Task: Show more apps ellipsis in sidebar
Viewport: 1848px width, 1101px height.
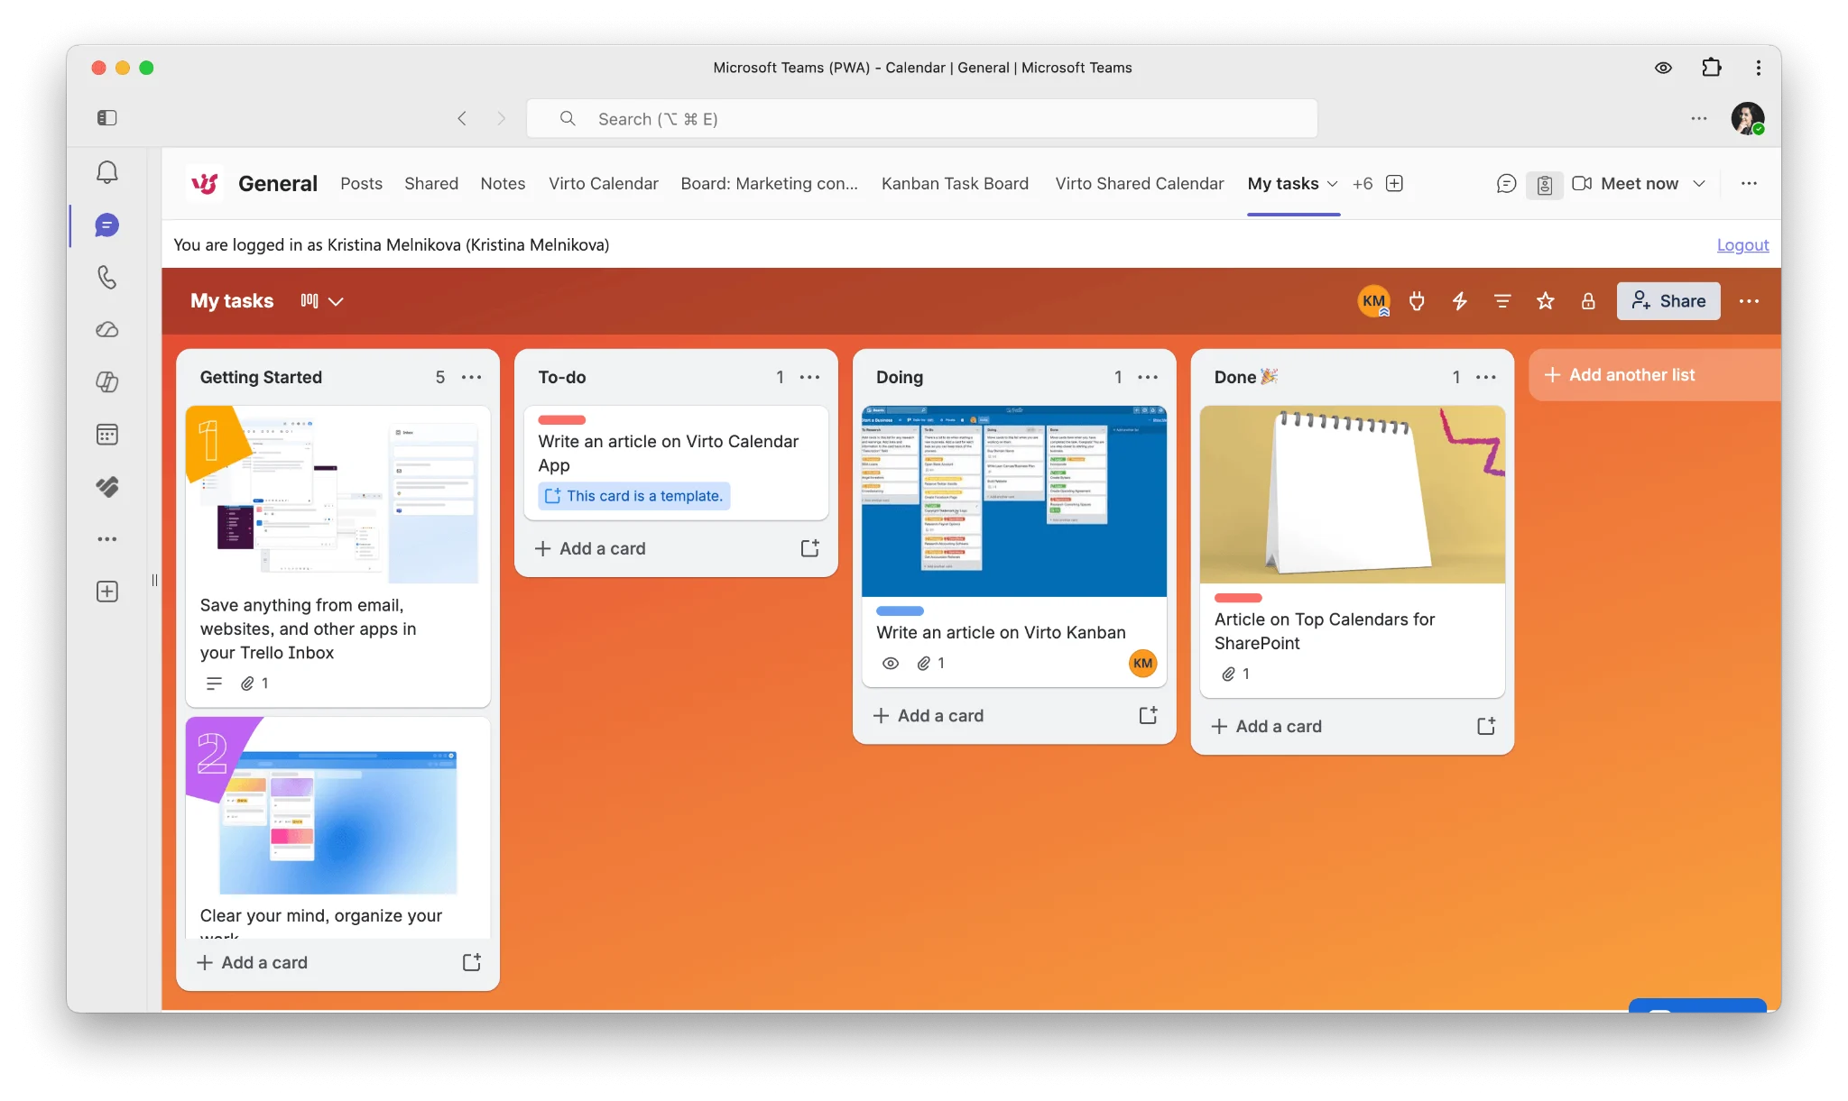Action: pyautogui.click(x=107, y=539)
